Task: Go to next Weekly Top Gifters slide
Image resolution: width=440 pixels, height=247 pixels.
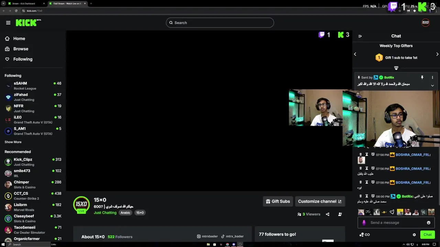Action: (437, 54)
